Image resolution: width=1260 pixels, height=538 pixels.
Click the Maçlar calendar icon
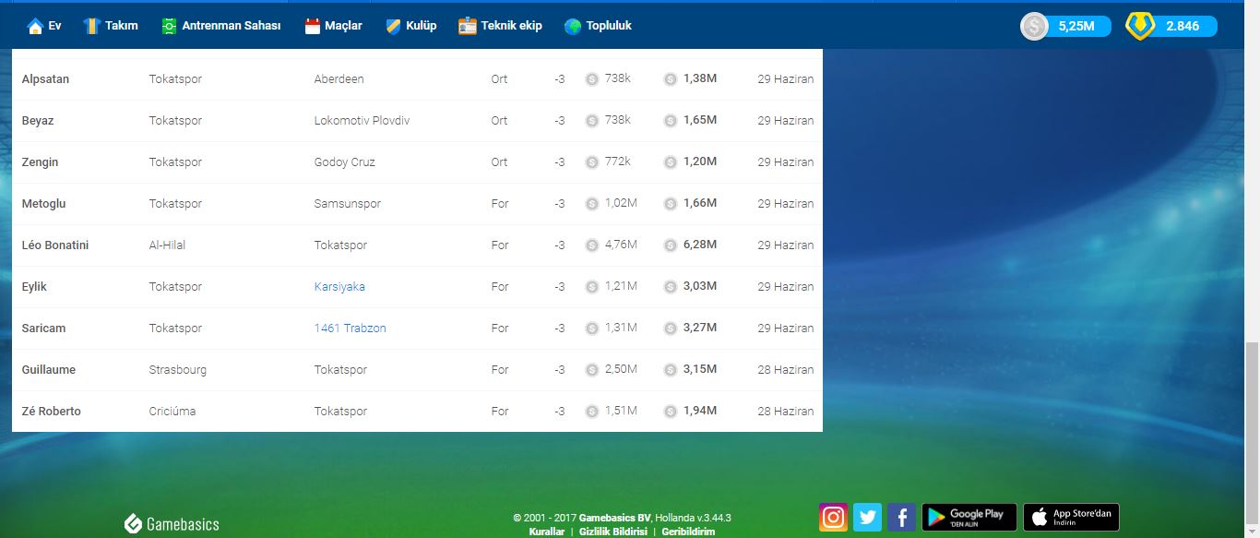click(312, 26)
